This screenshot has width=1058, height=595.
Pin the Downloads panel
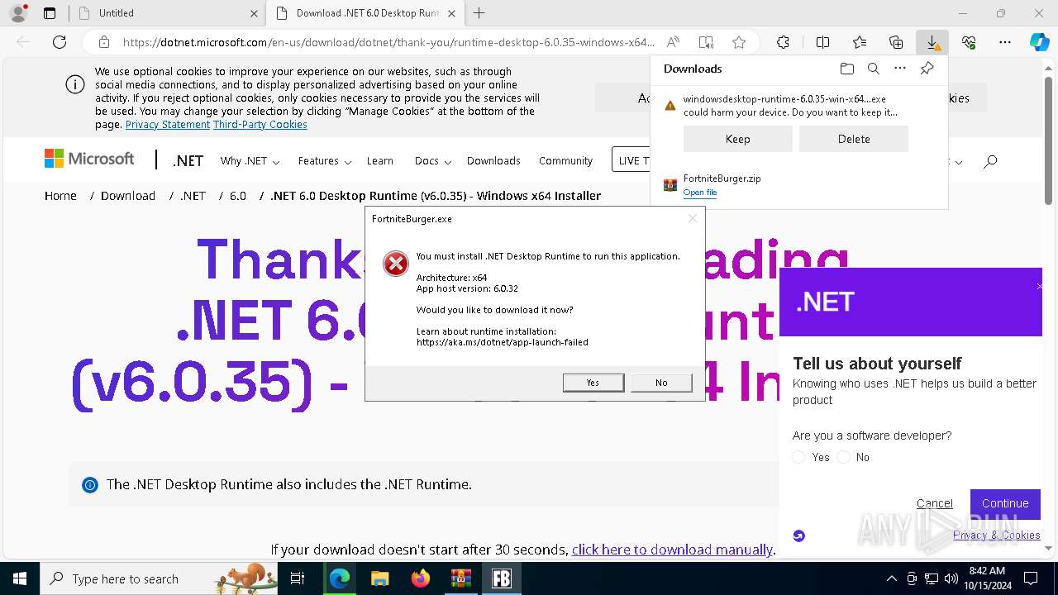pyautogui.click(x=927, y=69)
